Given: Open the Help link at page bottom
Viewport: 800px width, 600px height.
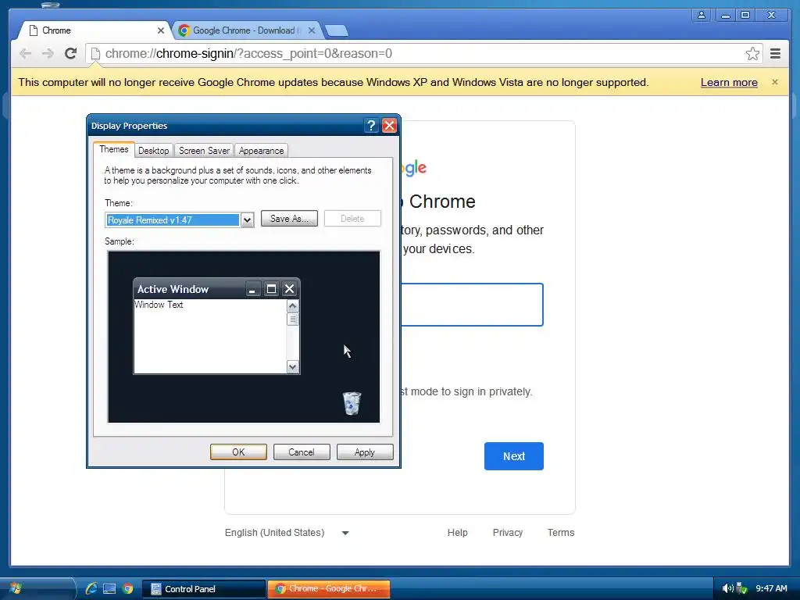Looking at the screenshot, I should point(457,533).
